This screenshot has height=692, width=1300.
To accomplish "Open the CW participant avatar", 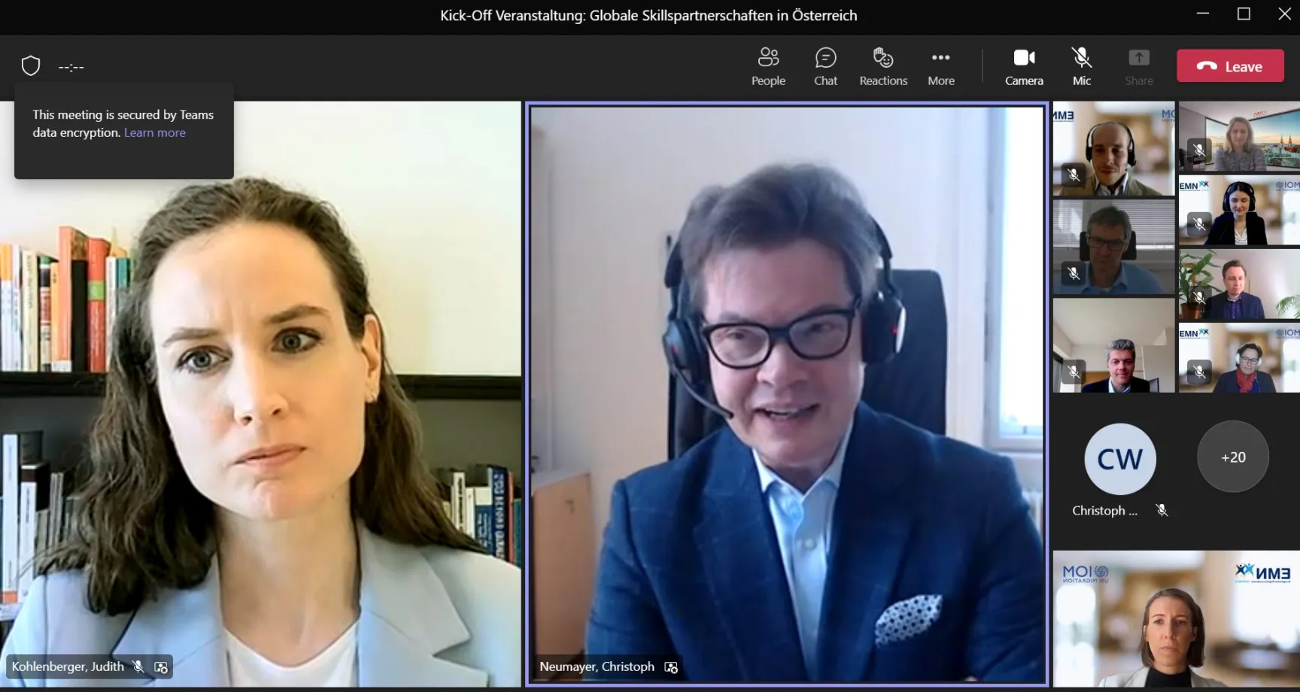I will pyautogui.click(x=1119, y=459).
